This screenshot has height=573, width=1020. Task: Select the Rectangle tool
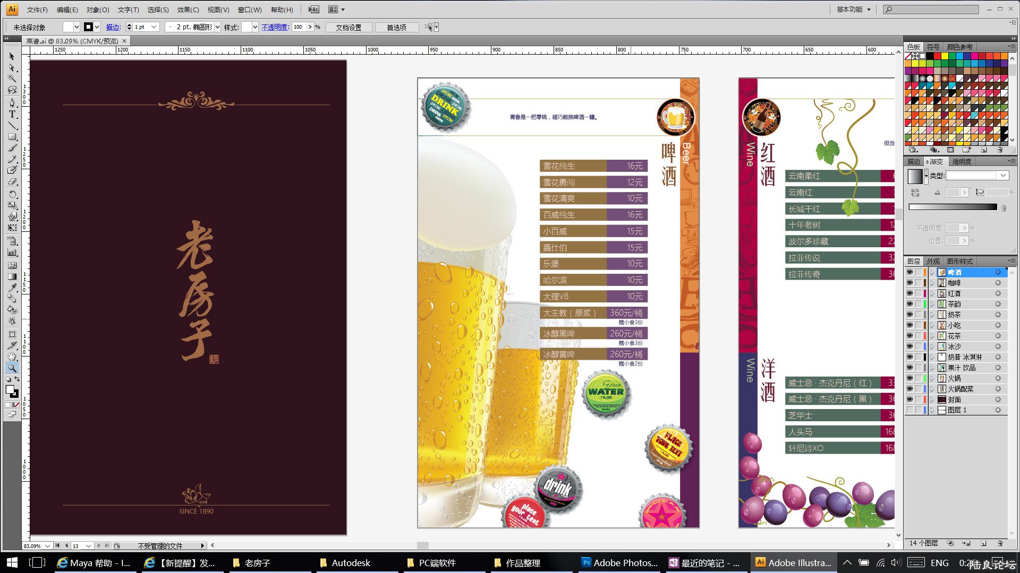[12, 136]
